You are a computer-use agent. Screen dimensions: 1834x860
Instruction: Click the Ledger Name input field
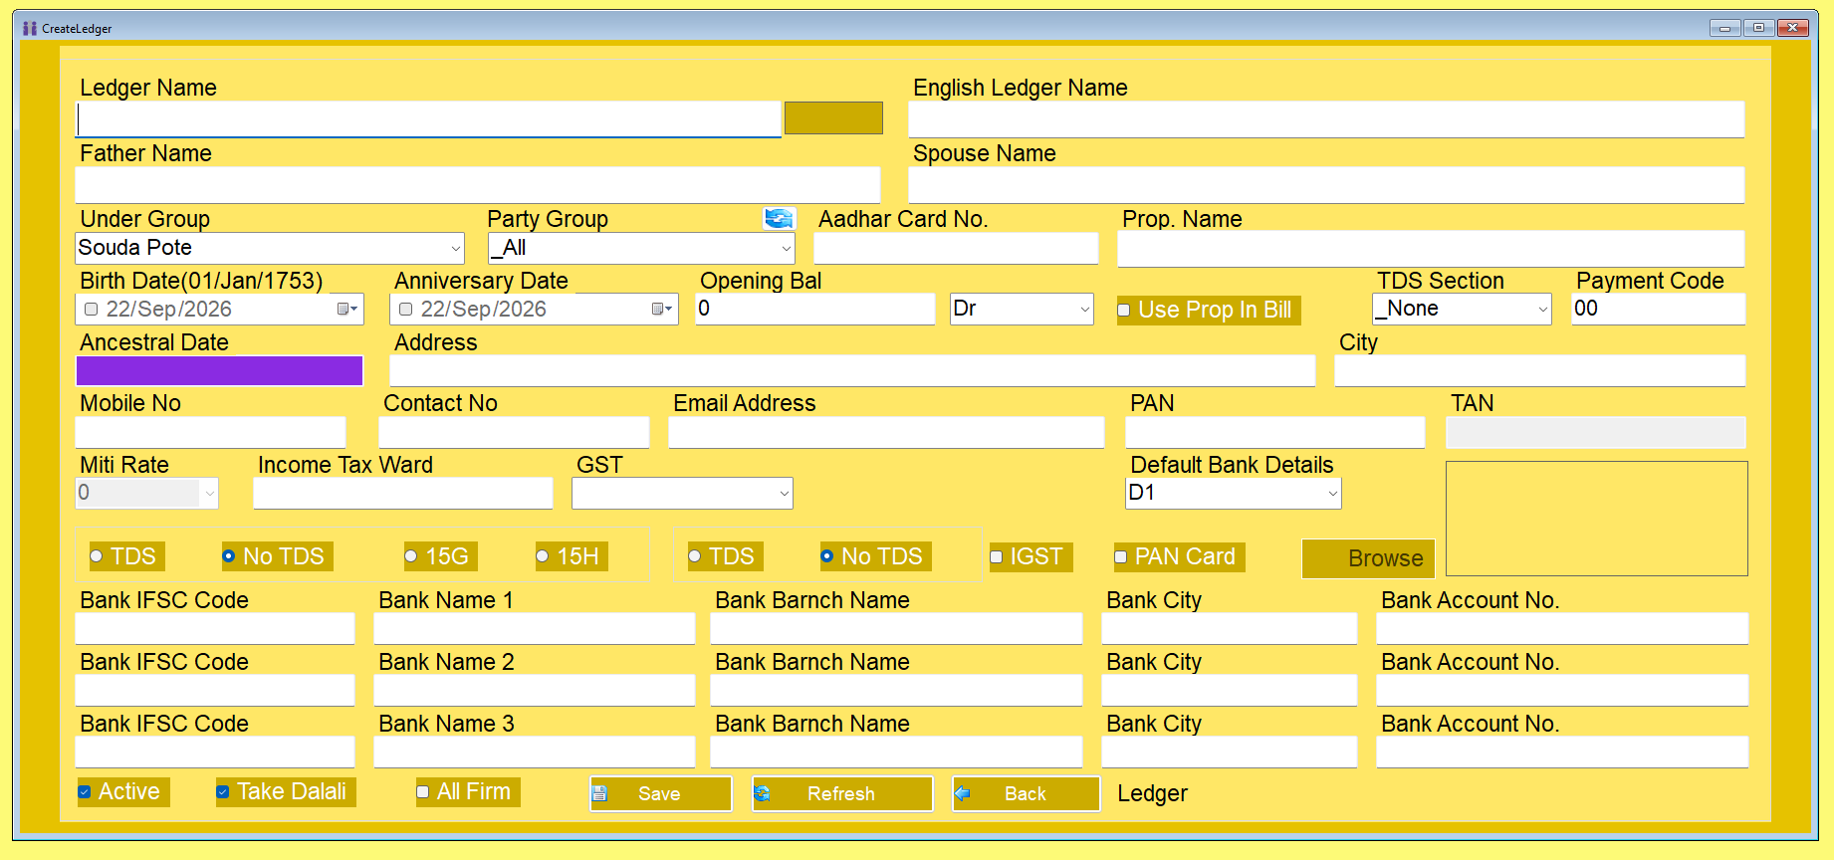[x=429, y=119]
